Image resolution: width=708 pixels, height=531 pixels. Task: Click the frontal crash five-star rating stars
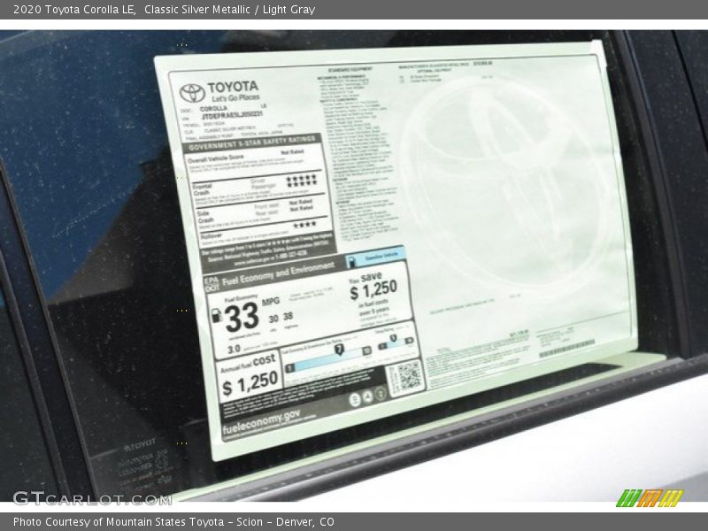[x=301, y=181]
